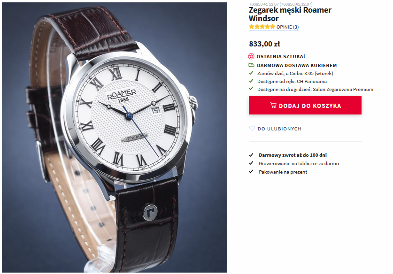The height and width of the screenshot is (274, 393).
Task: Click the five yellow rating stars
Action: pyautogui.click(x=262, y=27)
